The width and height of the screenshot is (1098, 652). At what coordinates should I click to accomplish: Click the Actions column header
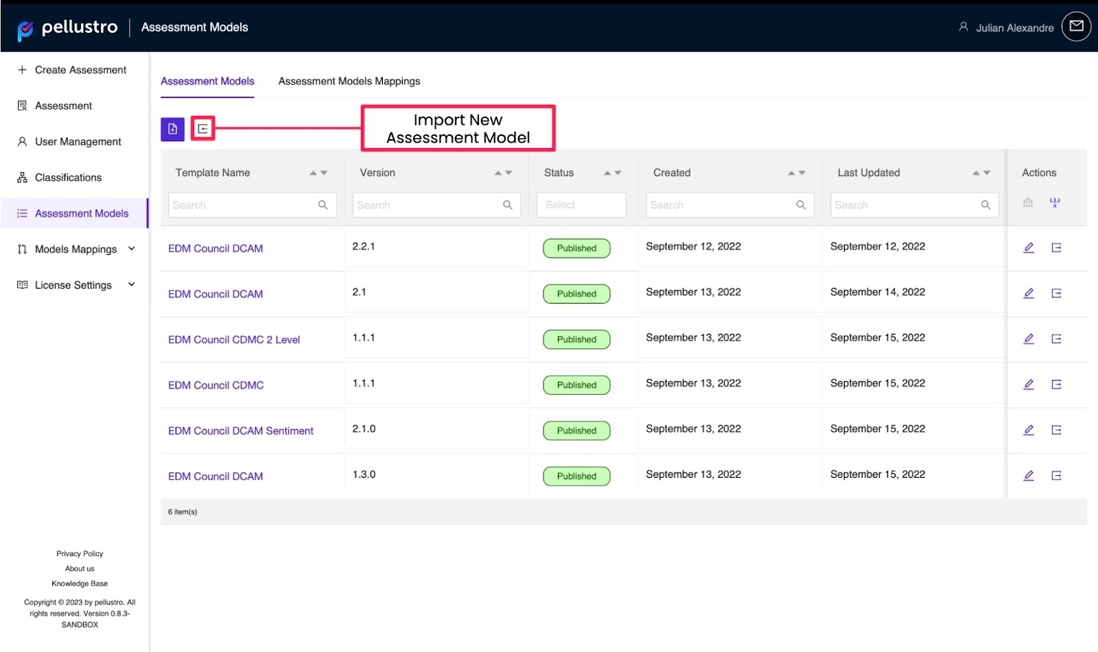coord(1039,173)
